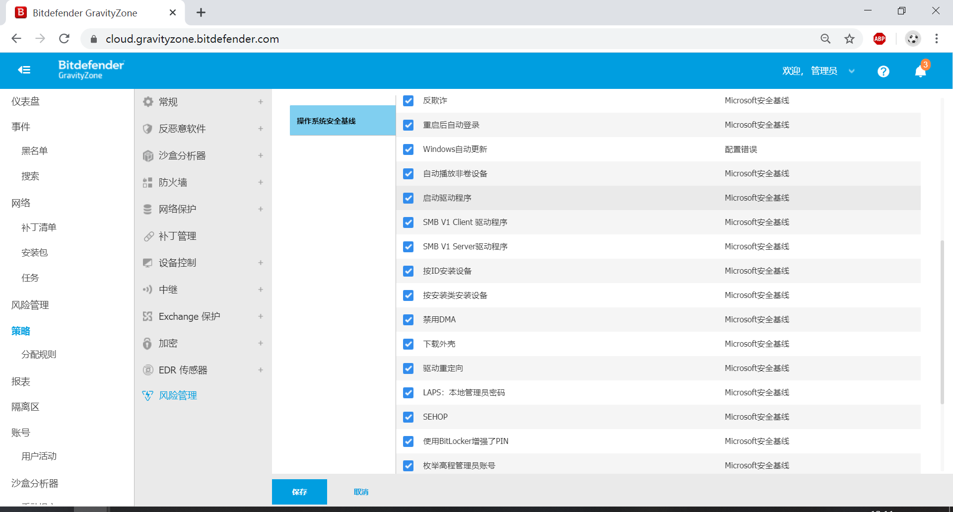
Task: Go to 安装包 in the sidebar
Action: pyautogui.click(x=34, y=253)
